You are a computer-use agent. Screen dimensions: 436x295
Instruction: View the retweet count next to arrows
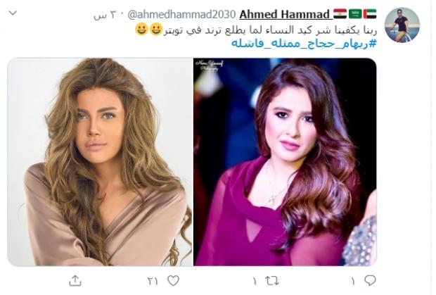pyautogui.click(x=255, y=282)
